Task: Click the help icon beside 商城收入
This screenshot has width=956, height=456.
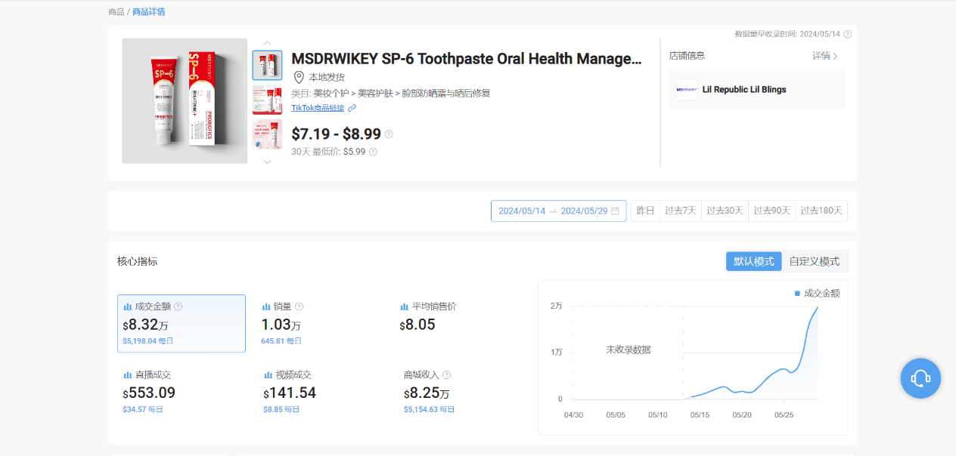Action: (446, 375)
